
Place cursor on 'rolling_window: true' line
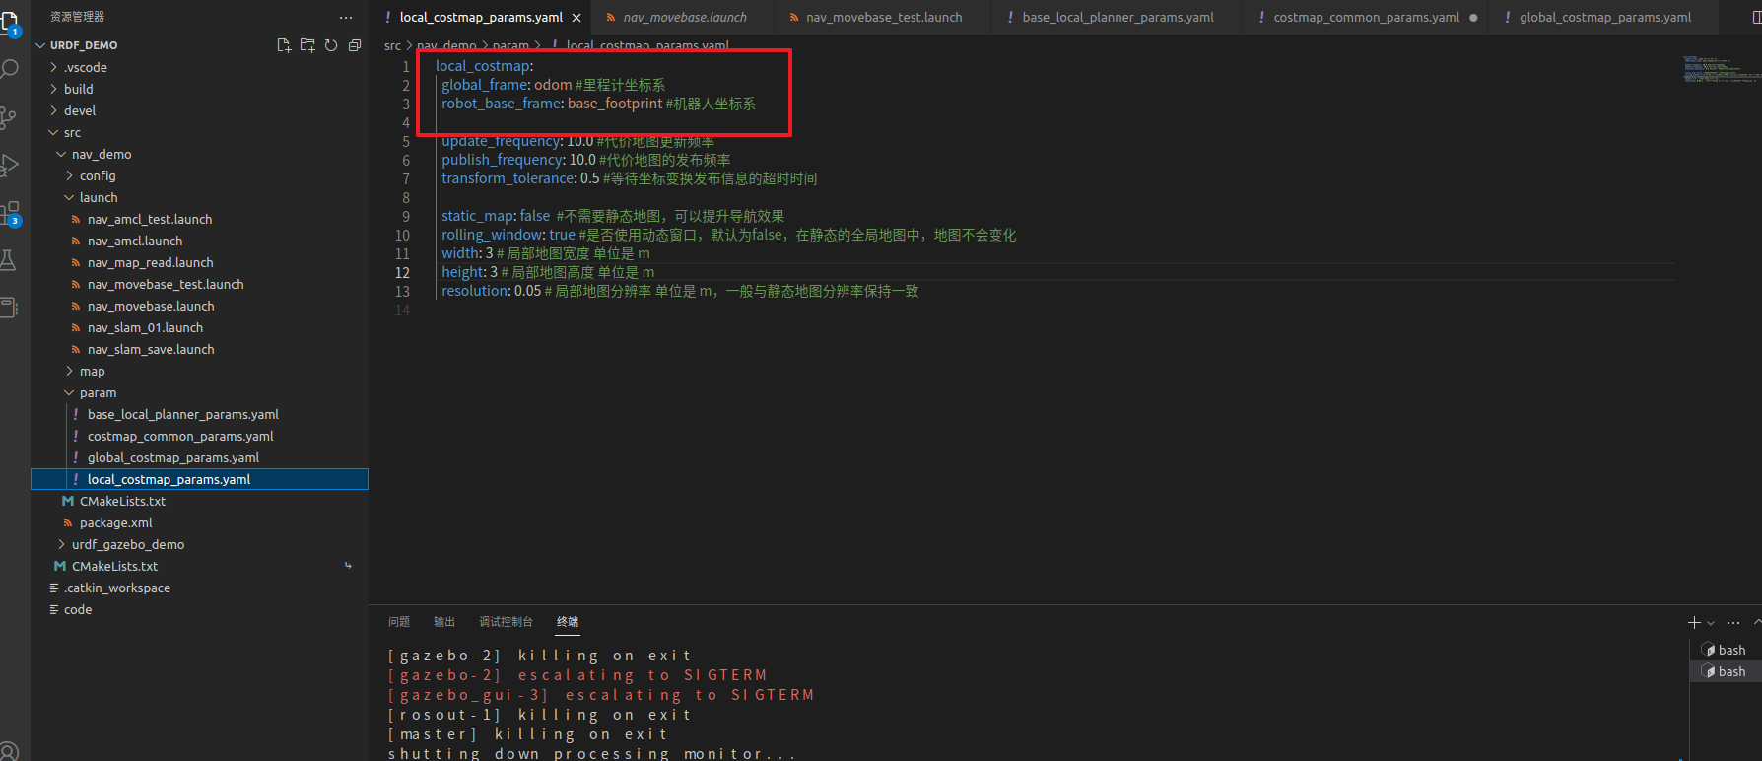(x=728, y=235)
